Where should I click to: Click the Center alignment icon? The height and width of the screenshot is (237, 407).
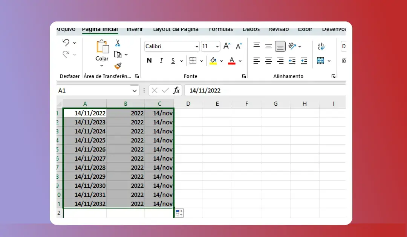coord(268,61)
